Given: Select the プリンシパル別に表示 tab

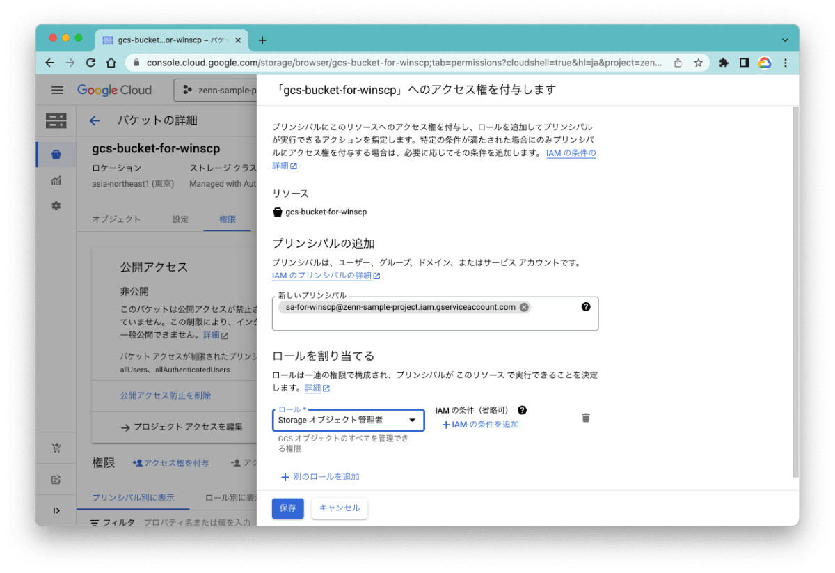Looking at the screenshot, I should [133, 498].
